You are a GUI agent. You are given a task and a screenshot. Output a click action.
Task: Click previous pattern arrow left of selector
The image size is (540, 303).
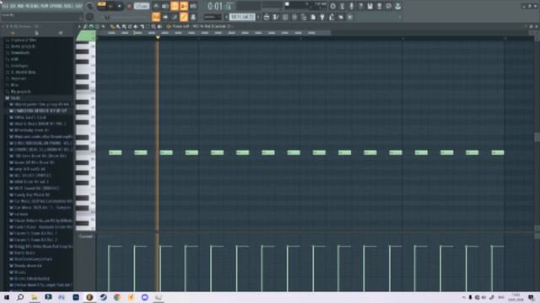pos(226,17)
